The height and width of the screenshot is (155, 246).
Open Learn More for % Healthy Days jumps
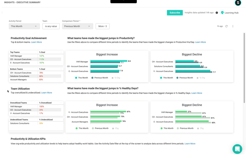197,93
